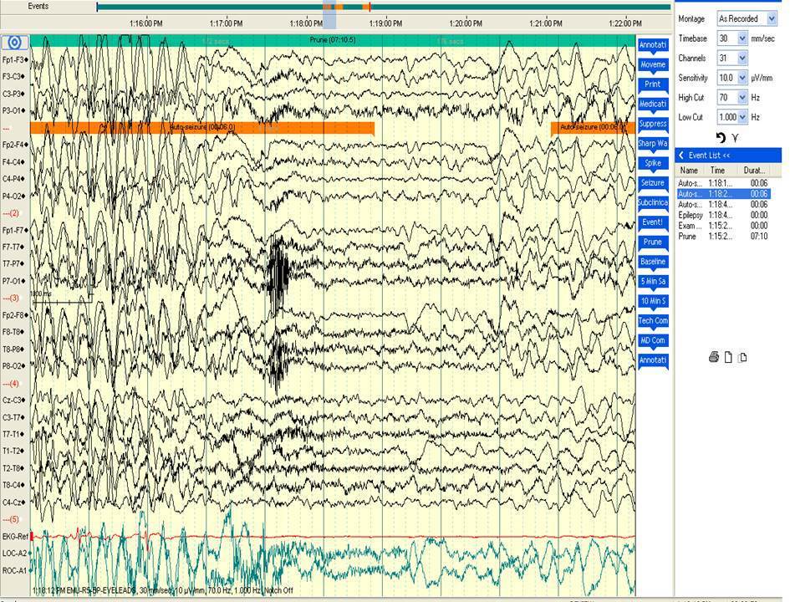Screen dimensions: 790x602
Task: Click the copy pages icon in the right panel
Action: (742, 357)
